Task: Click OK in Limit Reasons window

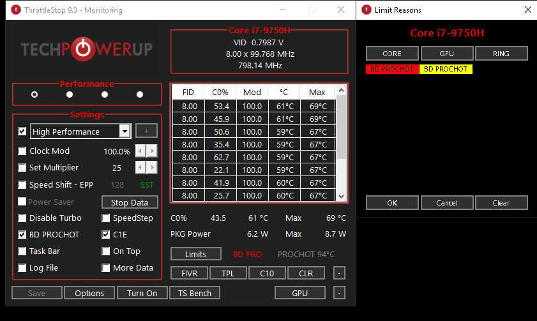Action: pyautogui.click(x=392, y=202)
